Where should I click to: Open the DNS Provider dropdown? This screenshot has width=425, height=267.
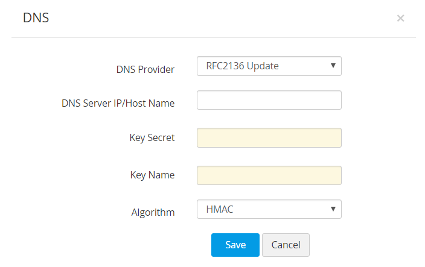click(x=269, y=66)
